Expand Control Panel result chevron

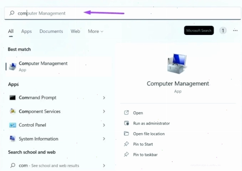(104, 125)
